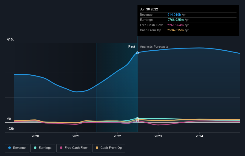The image size is (245, 156).
Task: Select the 2020 x-axis label
Action: click(x=35, y=136)
